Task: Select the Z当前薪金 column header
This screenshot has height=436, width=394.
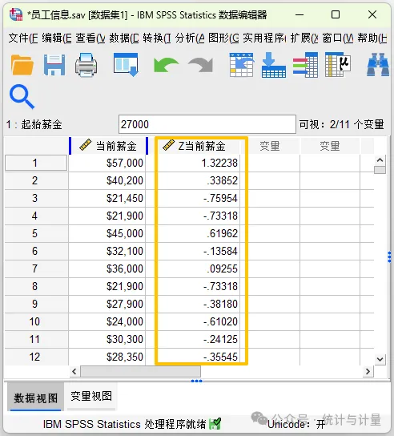Action: pos(198,146)
